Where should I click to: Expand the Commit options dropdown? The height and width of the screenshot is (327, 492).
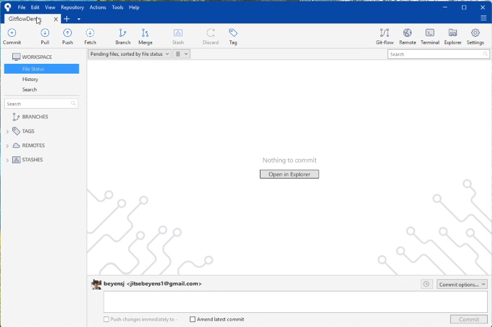coord(462,284)
